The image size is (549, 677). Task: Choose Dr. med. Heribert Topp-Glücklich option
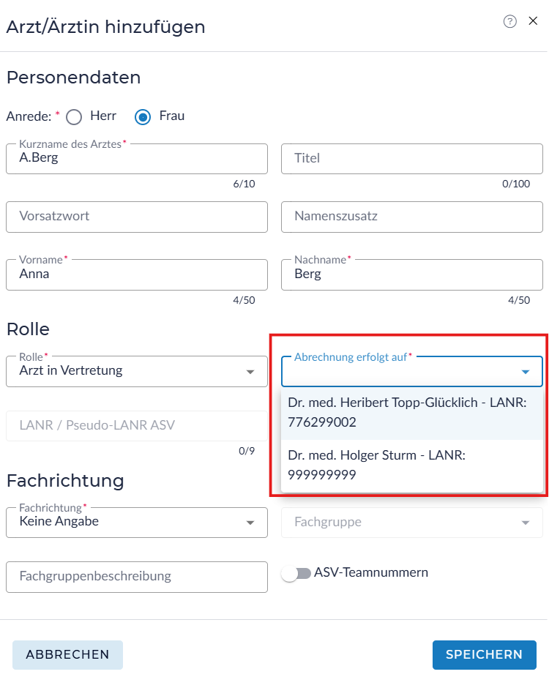[x=412, y=413]
